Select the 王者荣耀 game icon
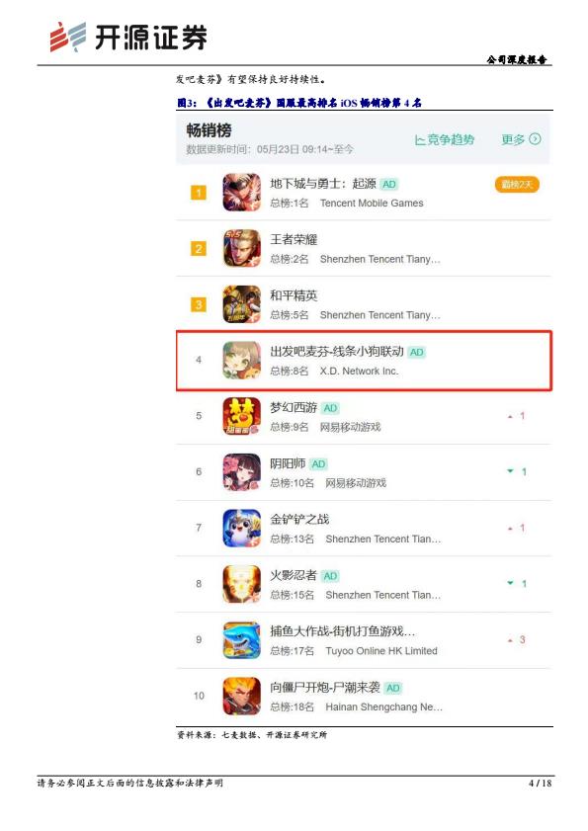Screen dimensions: 588x831 242,248
